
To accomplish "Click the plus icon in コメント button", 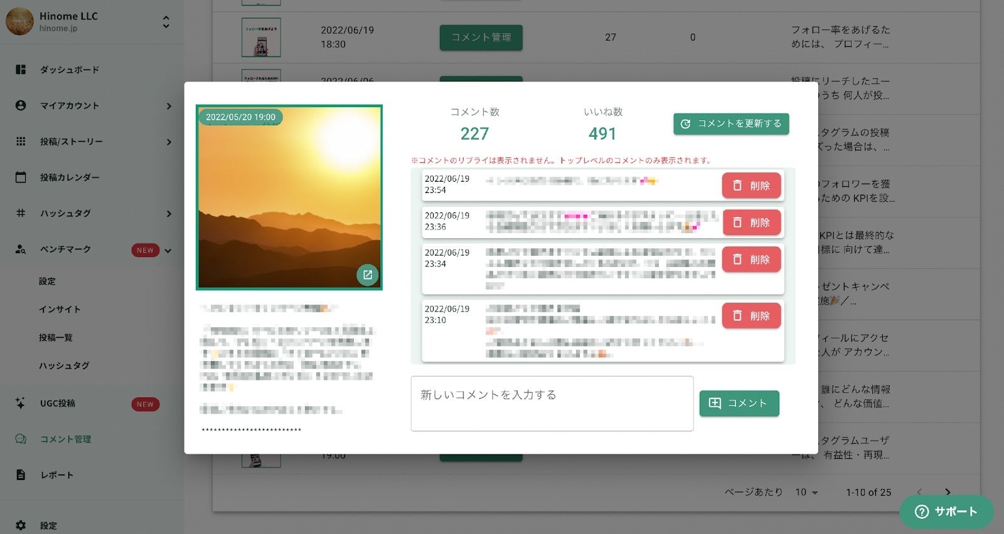I will coord(715,403).
